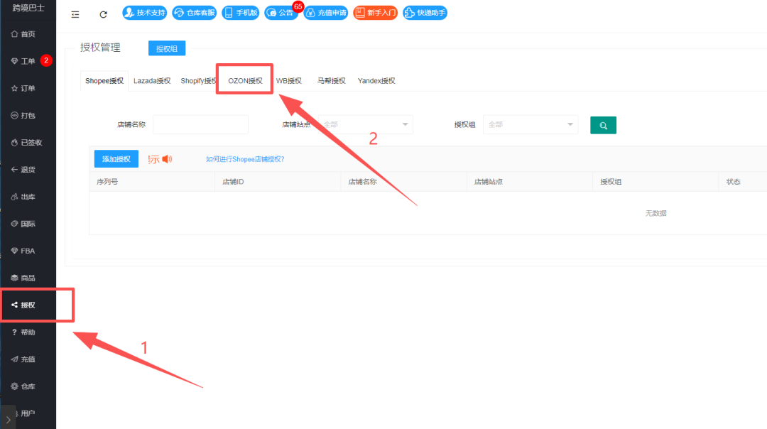Switch to the Lazada授权 tab
This screenshot has height=429, width=767.
[152, 81]
